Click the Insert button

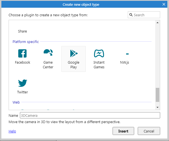[123, 131]
